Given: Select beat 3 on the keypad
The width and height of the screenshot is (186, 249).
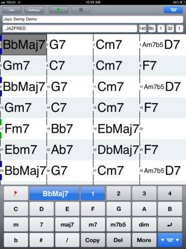Looking at the screenshot, I should tap(144, 193).
